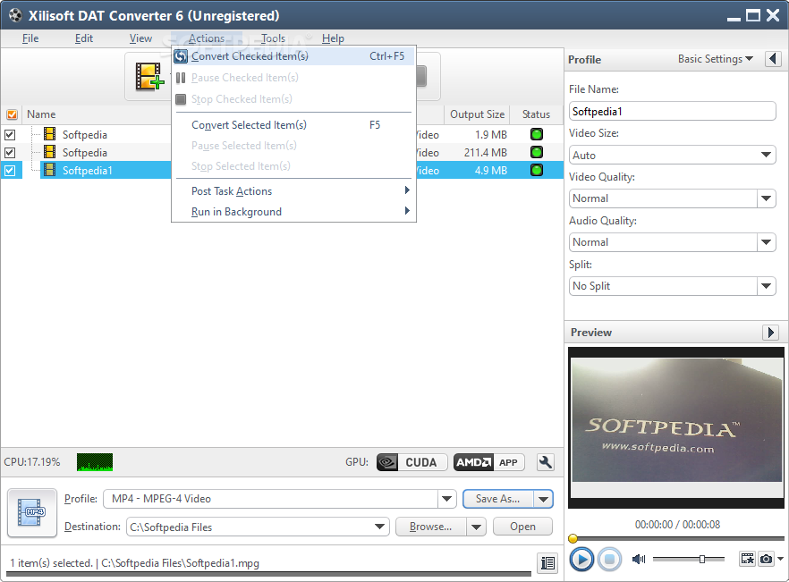Screen dimensions: 789x582
Task: Open the View menu
Action: (x=140, y=38)
